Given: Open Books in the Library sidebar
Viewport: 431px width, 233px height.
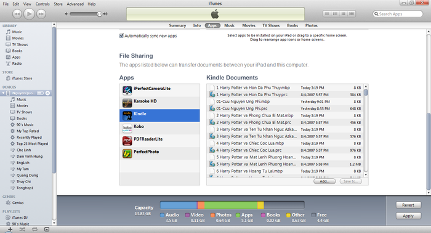Looking at the screenshot, I should tap(14, 51).
